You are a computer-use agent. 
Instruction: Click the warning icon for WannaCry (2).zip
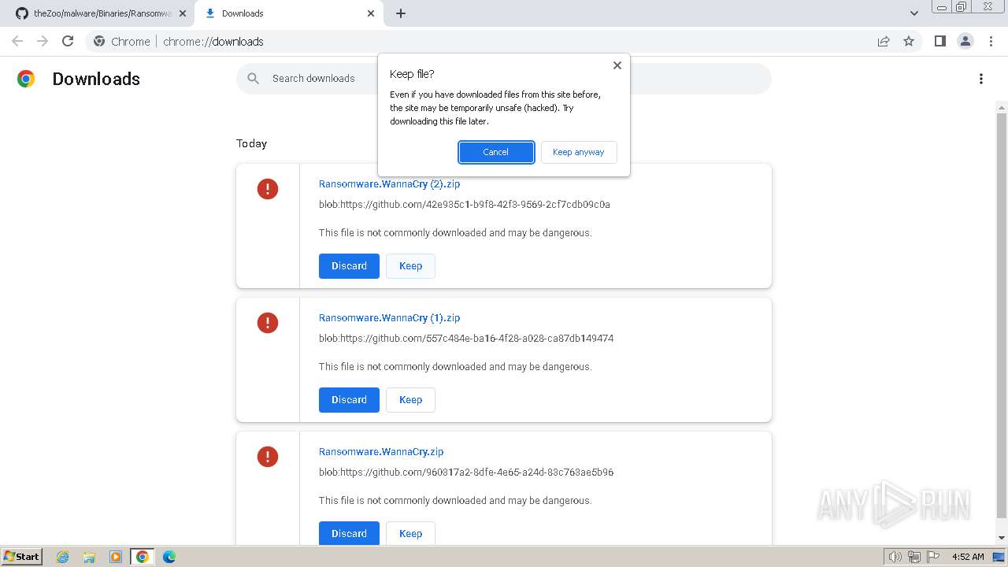pos(268,189)
